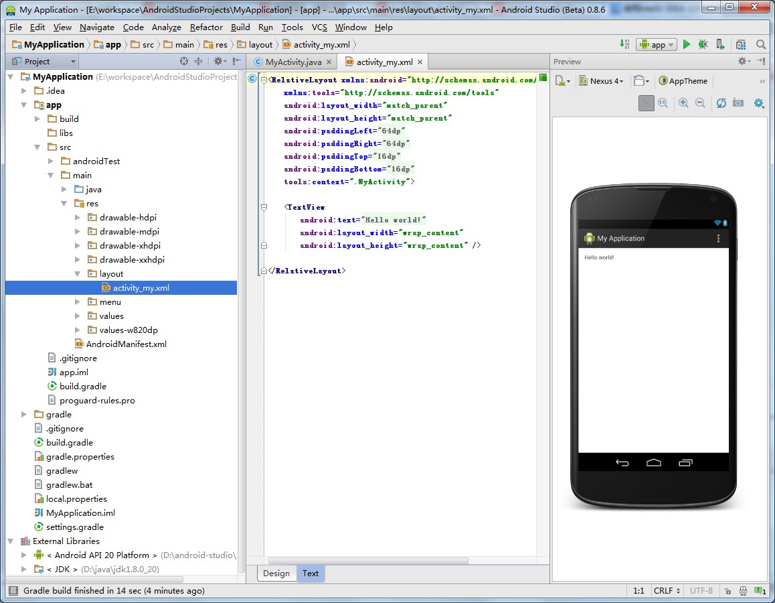Select proguard-rules.pro file
The height and width of the screenshot is (603, 775).
point(92,401)
